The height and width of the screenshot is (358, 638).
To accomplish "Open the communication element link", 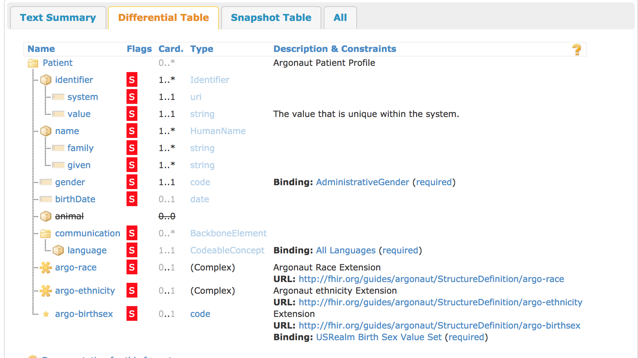I will [x=87, y=233].
